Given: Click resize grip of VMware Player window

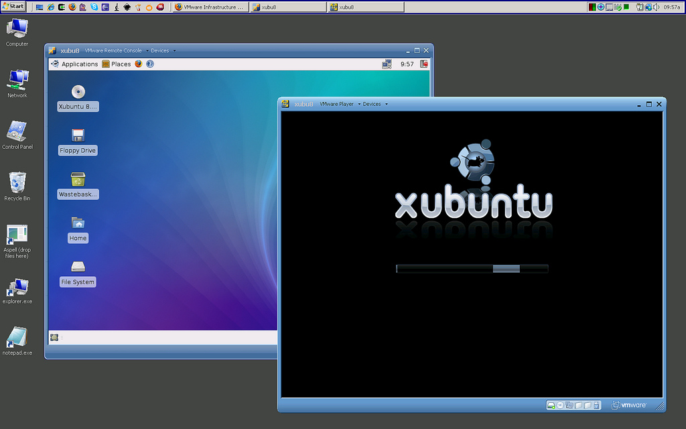Looking at the screenshot, I should click(x=660, y=406).
